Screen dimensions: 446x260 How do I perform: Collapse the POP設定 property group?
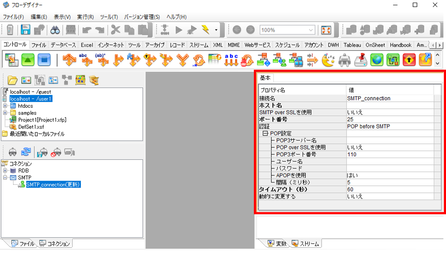[x=265, y=133]
